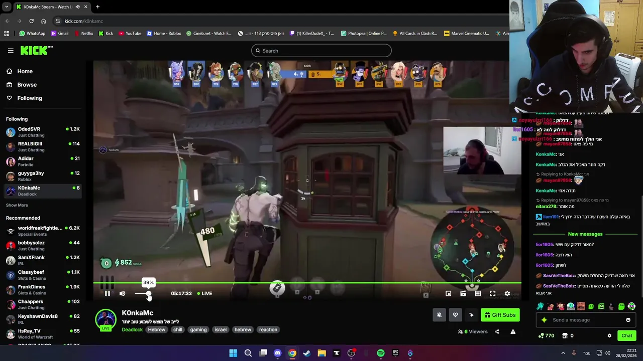
Task: Open ItsRay_TV World of Warcraft channel
Action: tap(42, 334)
